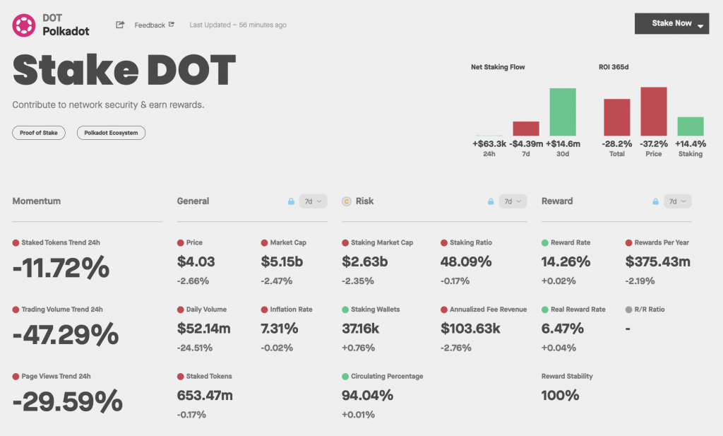This screenshot has width=723, height=436.
Task: Click the 37.16k staking wallets value
Action: point(360,329)
